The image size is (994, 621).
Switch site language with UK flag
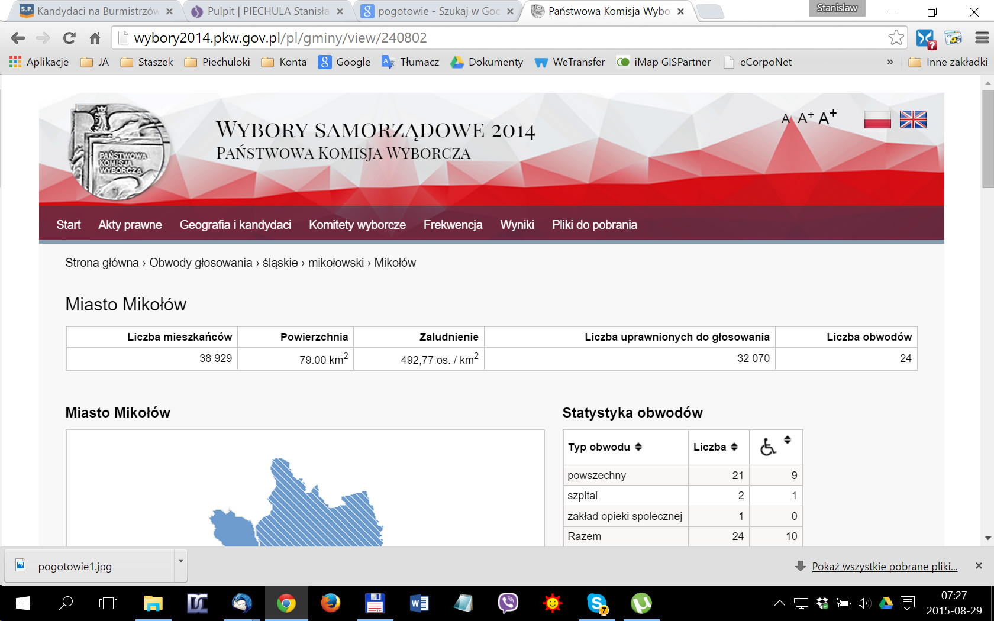pyautogui.click(x=912, y=119)
